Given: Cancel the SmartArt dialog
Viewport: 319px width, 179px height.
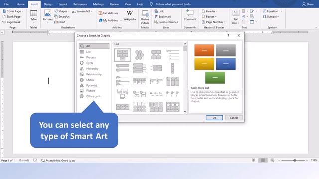Looking at the screenshot, I should 234,118.
